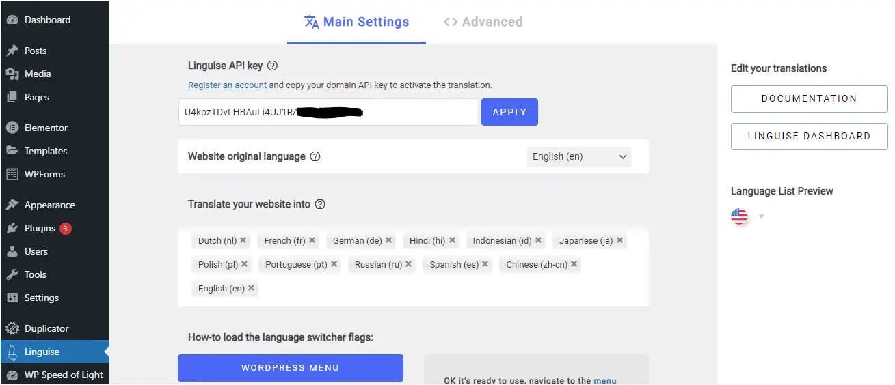
Task: Open the original language English (en) dropdown
Action: [x=579, y=156]
